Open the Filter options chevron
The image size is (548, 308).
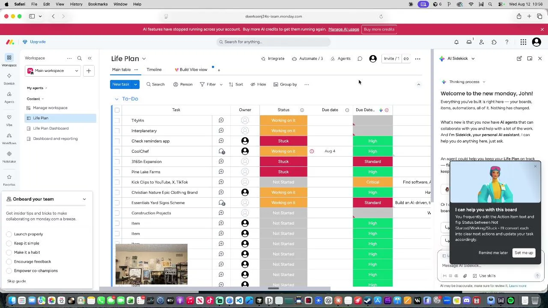pyautogui.click(x=221, y=85)
